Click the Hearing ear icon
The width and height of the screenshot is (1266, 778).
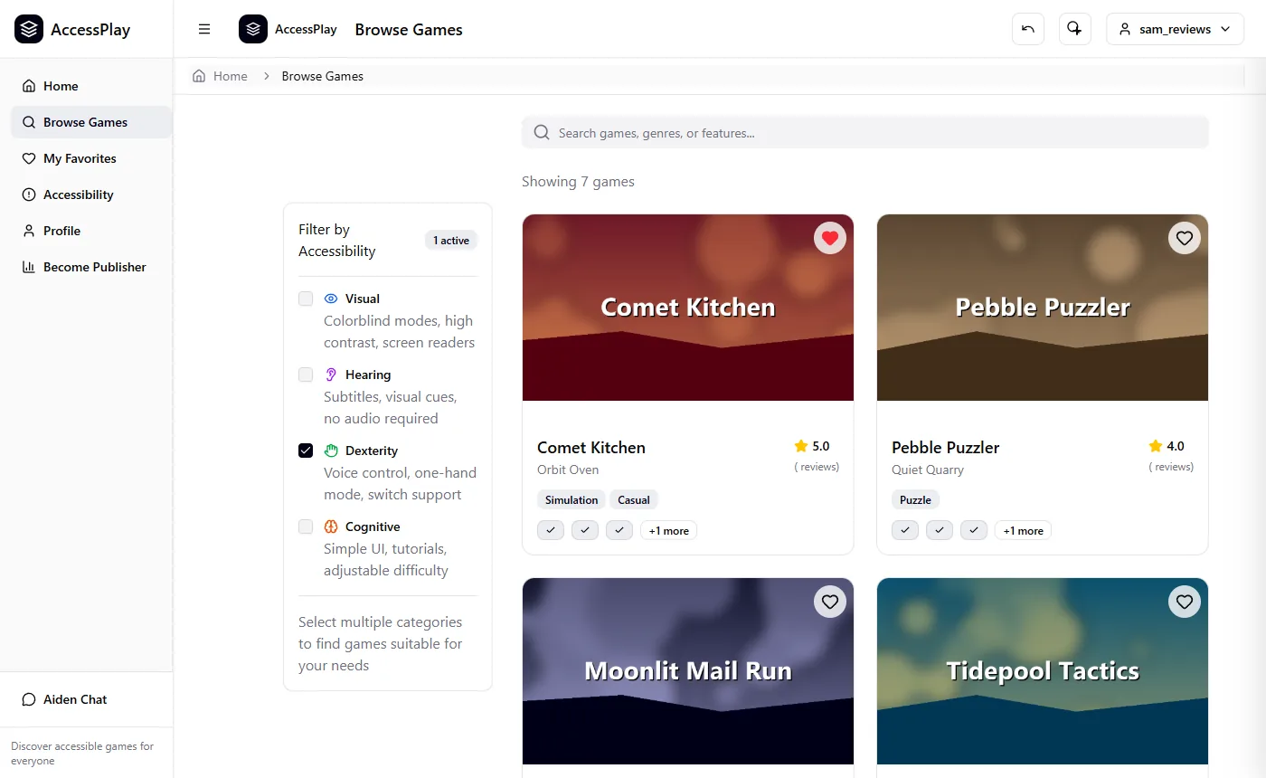coord(331,375)
